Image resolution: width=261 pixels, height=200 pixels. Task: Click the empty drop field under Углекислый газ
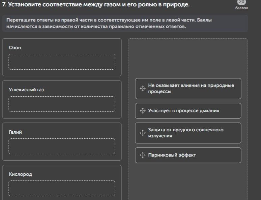[x=62, y=104]
